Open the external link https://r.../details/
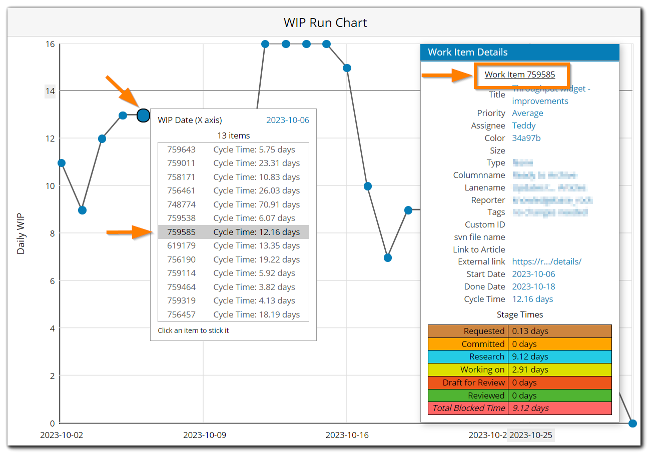The height and width of the screenshot is (459, 654). (x=547, y=261)
